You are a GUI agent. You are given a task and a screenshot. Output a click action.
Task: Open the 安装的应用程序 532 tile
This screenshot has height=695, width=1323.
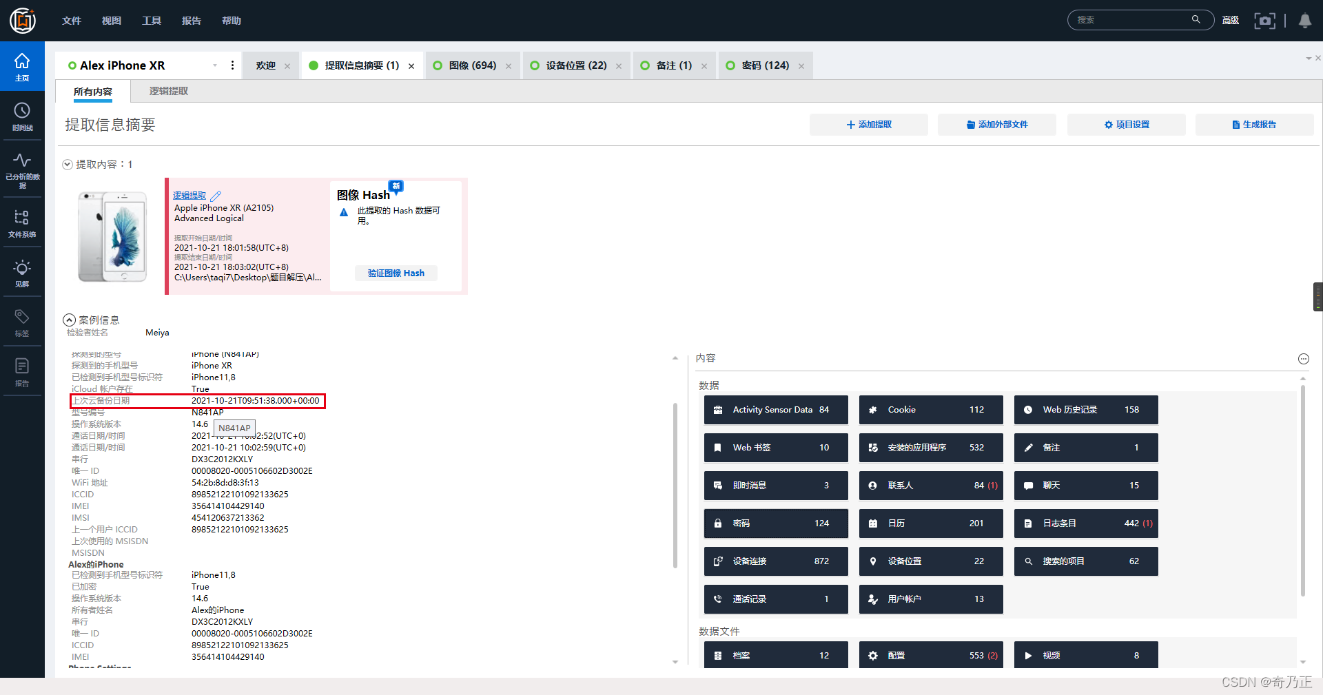click(931, 448)
